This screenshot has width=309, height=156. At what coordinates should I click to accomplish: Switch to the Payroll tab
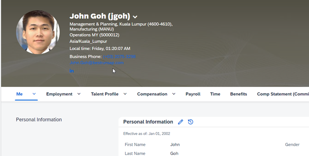click(x=193, y=94)
